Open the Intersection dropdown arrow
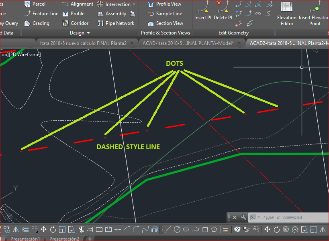This screenshot has height=241, width=329. click(134, 4)
